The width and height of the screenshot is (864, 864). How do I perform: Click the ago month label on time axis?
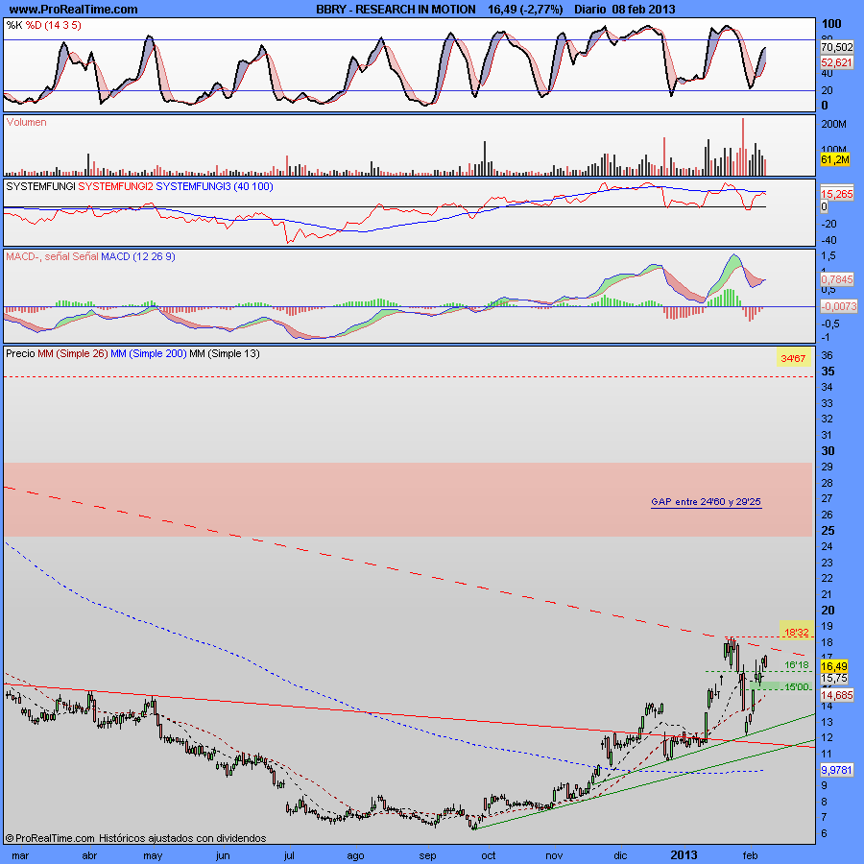pos(355,855)
